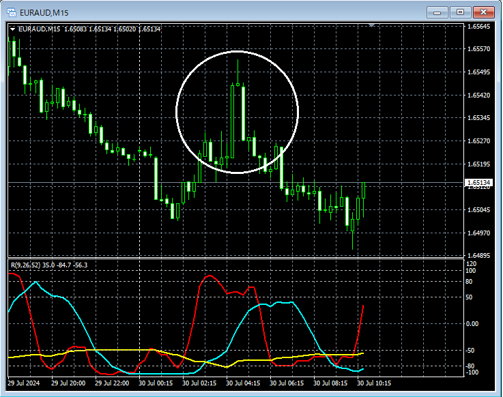Click the time label 30 Jul 00:15
The image size is (503, 397).
pos(156,383)
